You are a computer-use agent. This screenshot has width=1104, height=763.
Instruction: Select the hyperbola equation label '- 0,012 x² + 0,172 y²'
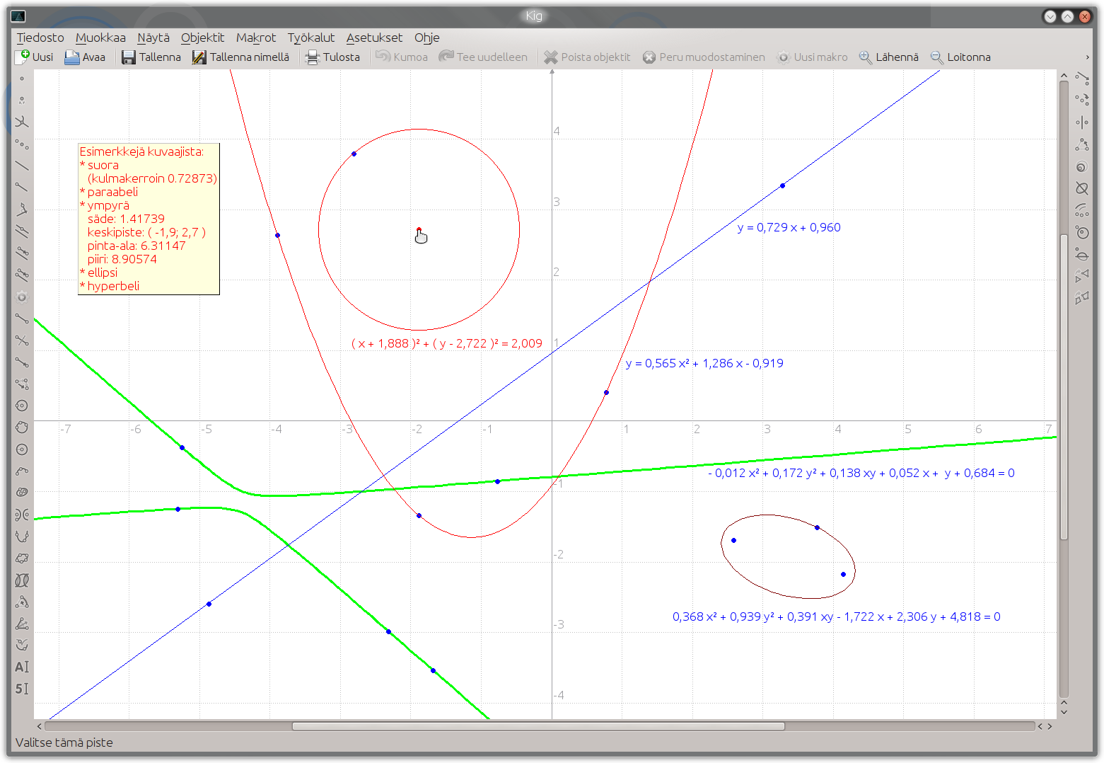861,473
